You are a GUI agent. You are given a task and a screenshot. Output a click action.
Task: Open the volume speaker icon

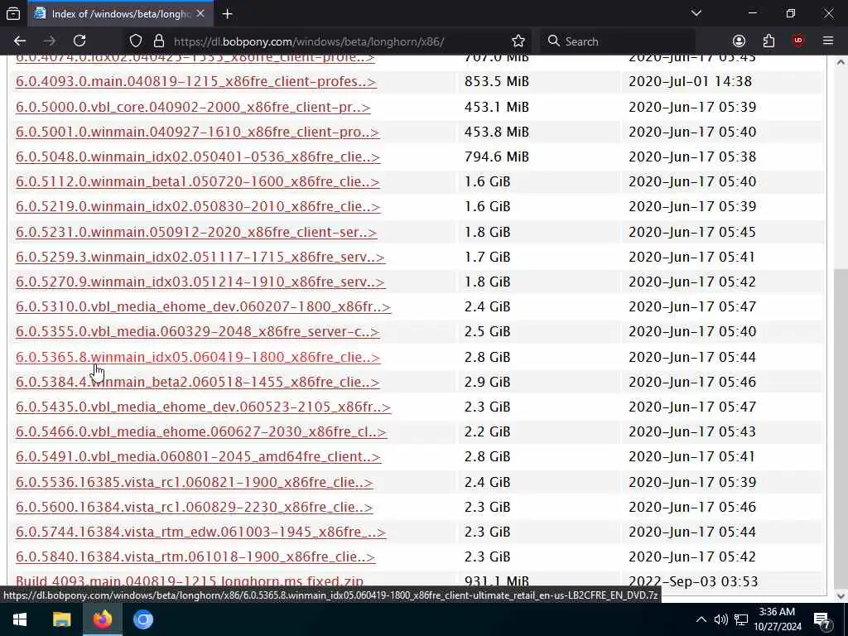(721, 619)
